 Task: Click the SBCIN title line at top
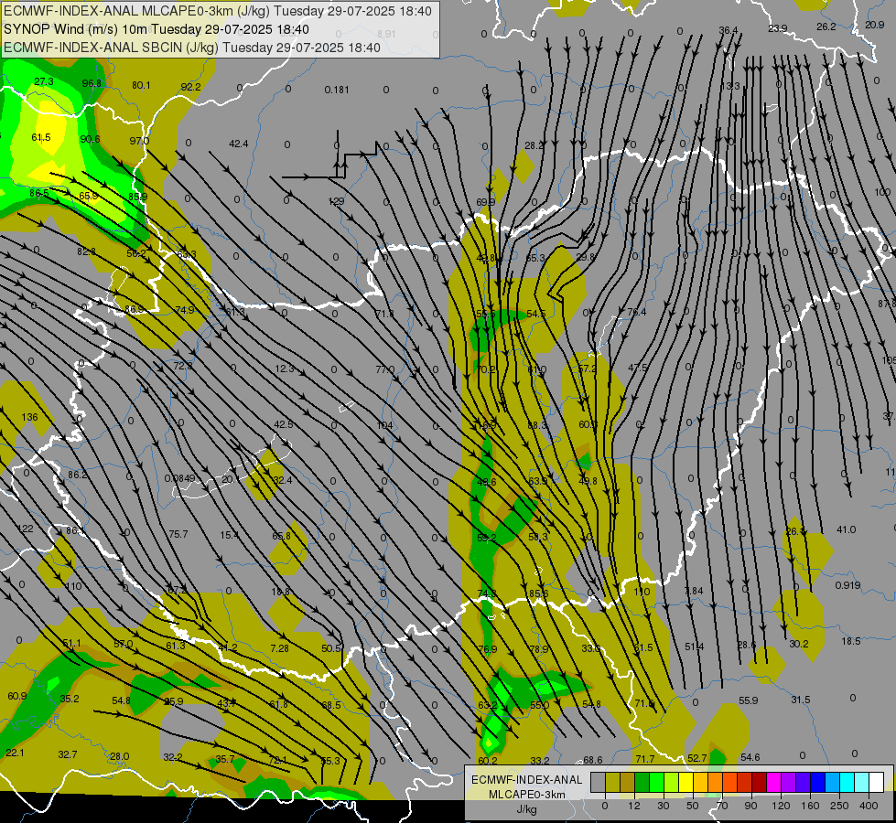pos(192,48)
